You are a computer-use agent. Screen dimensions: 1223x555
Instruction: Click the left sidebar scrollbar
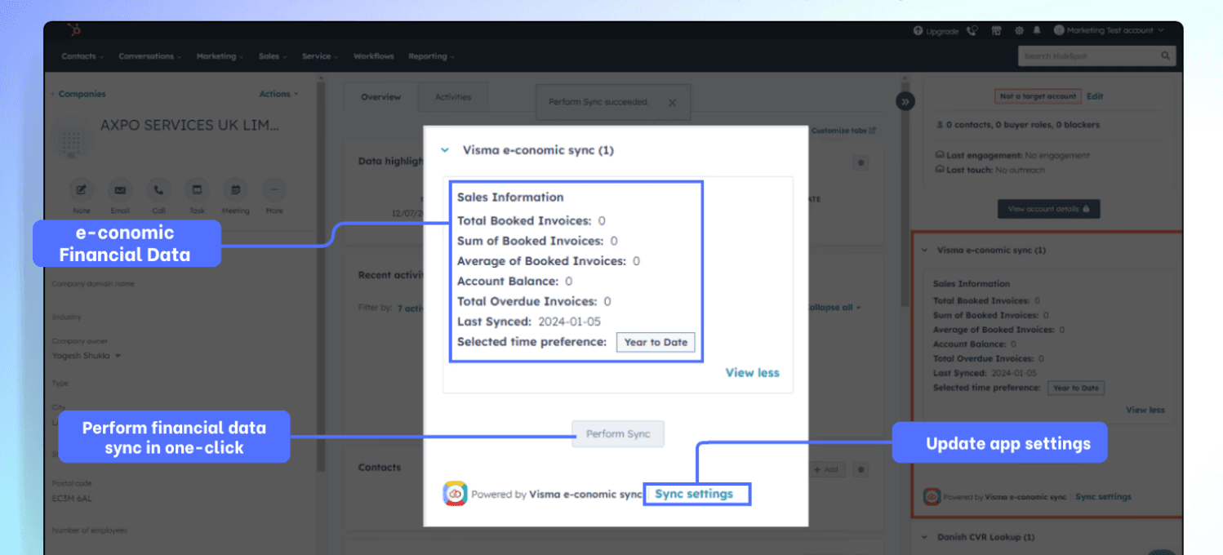click(x=321, y=277)
